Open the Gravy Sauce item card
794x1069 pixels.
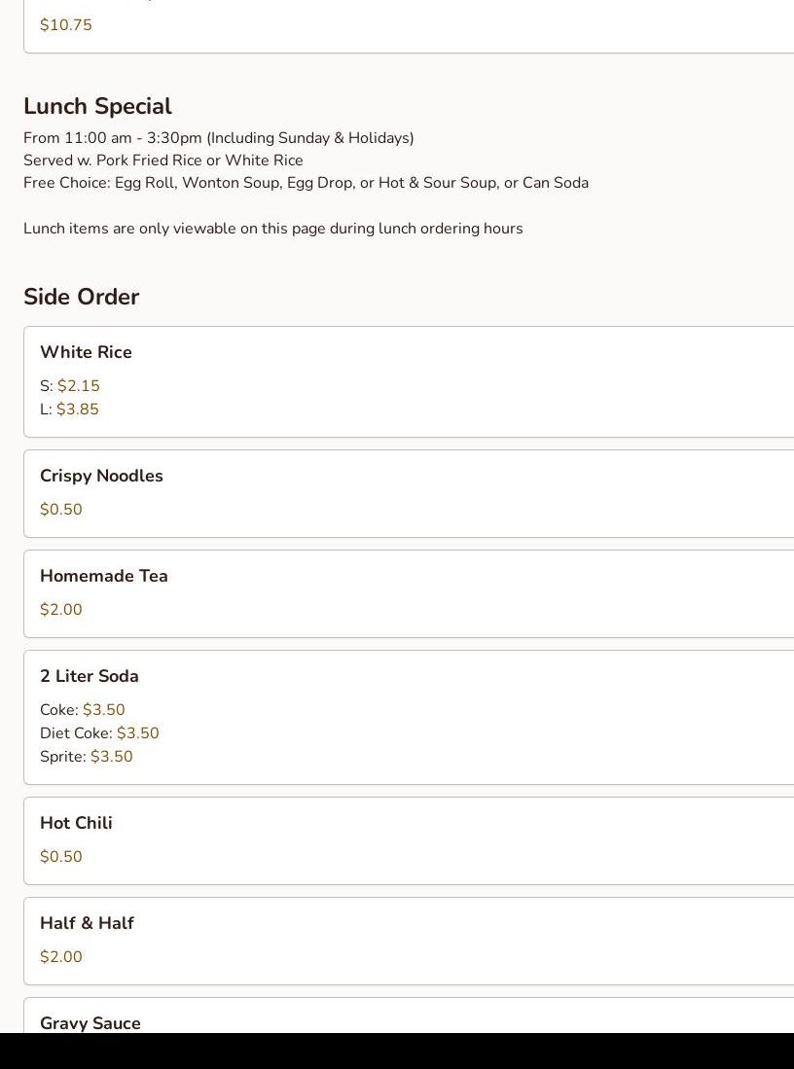[x=410, y=1016]
